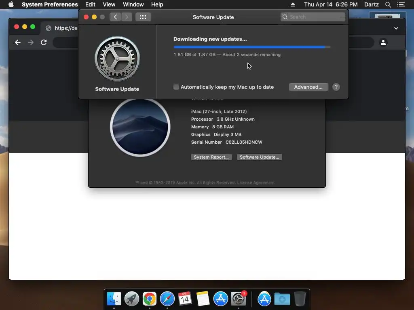Open App Store icon right of Dock divider
The height and width of the screenshot is (310, 414).
coord(264,299)
